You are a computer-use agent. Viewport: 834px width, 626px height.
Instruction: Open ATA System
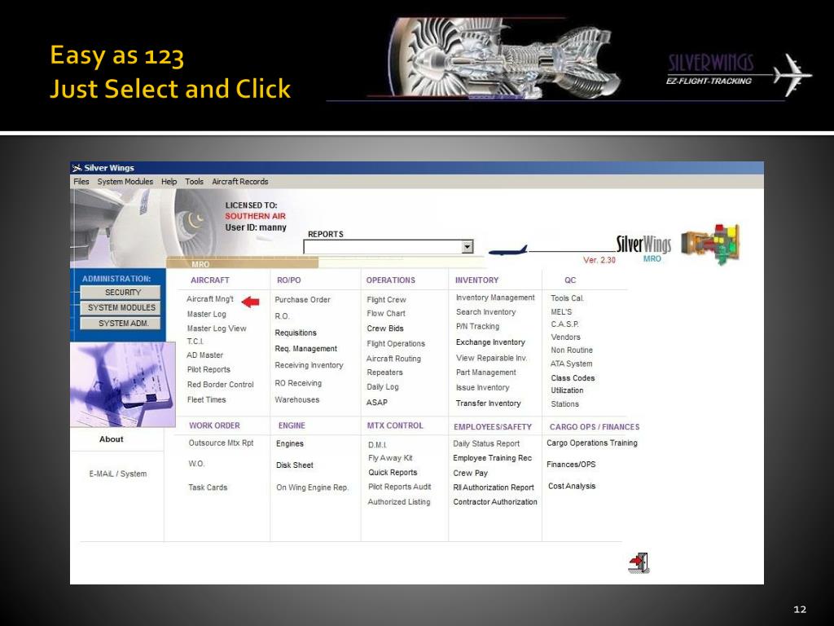[571, 364]
